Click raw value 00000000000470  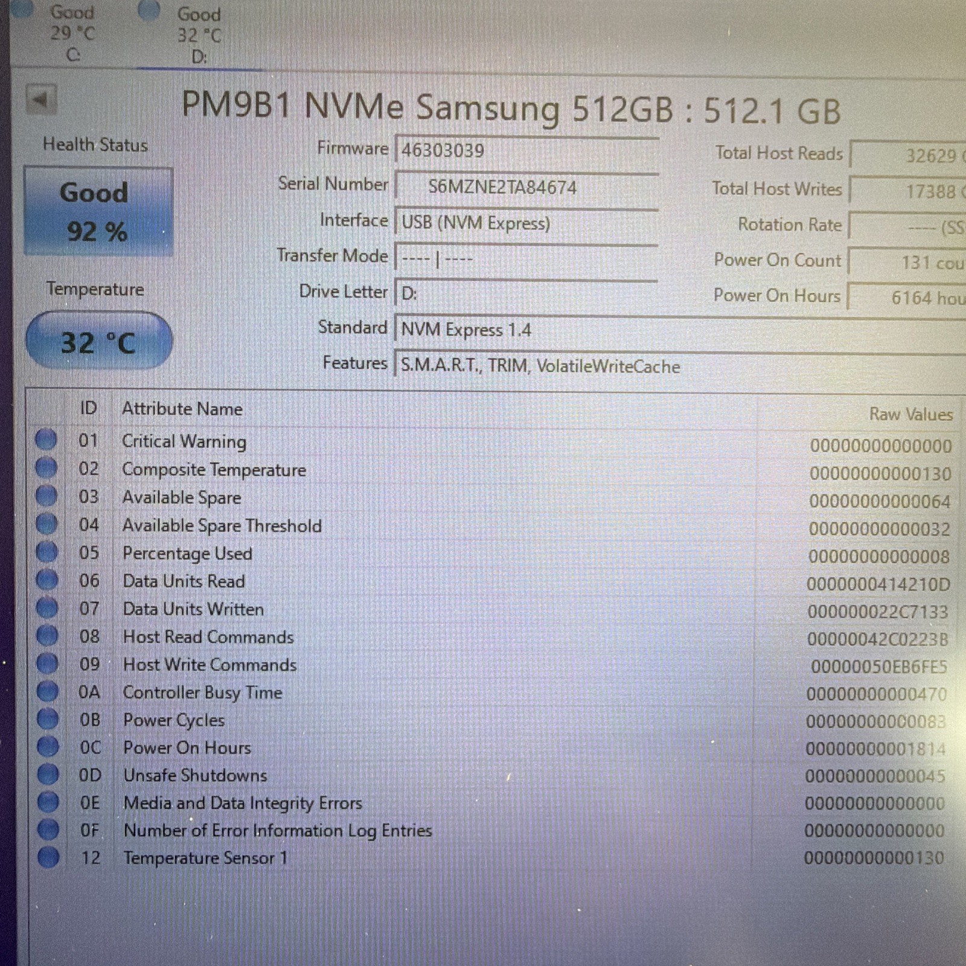click(x=877, y=694)
